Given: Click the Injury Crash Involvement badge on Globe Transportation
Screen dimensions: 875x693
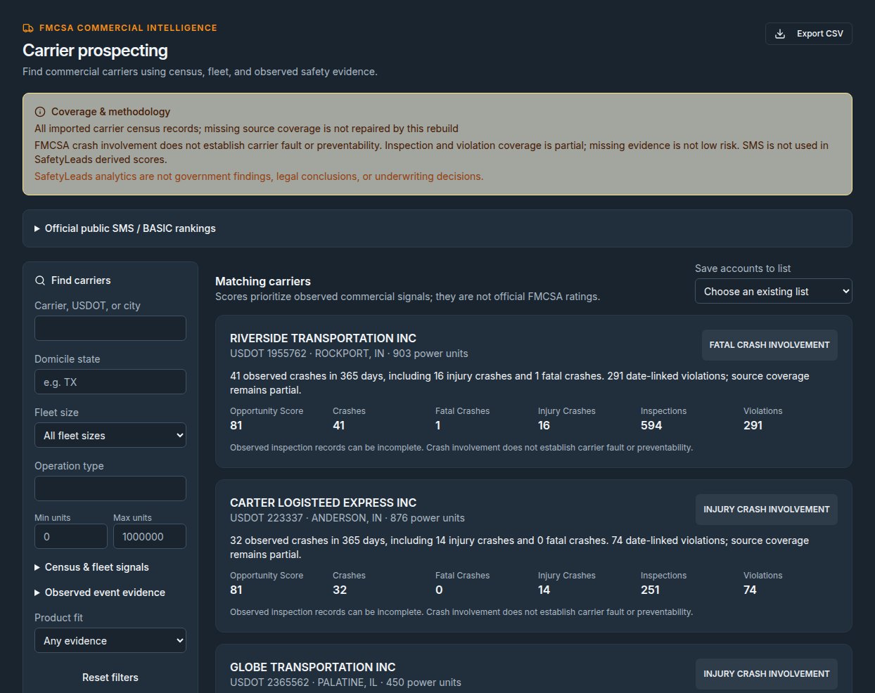Looking at the screenshot, I should tap(767, 674).
